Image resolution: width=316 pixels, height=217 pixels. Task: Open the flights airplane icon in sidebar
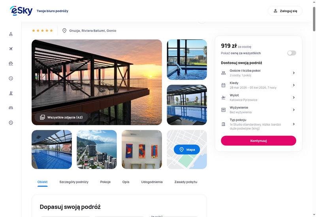click(11, 49)
